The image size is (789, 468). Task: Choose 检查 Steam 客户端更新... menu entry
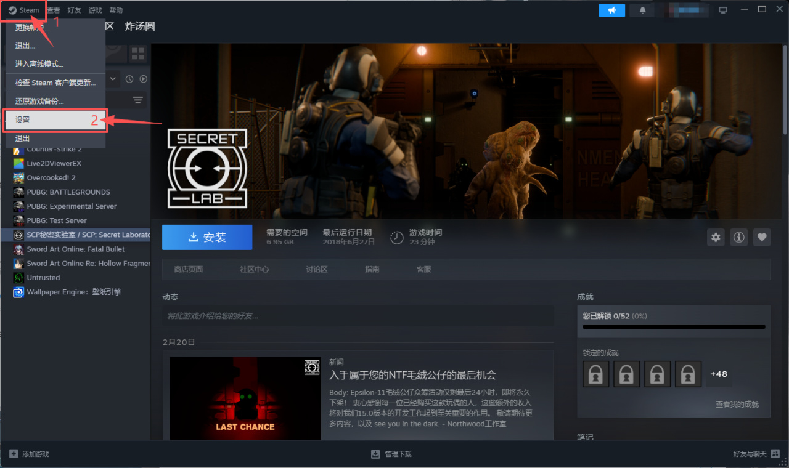55,83
